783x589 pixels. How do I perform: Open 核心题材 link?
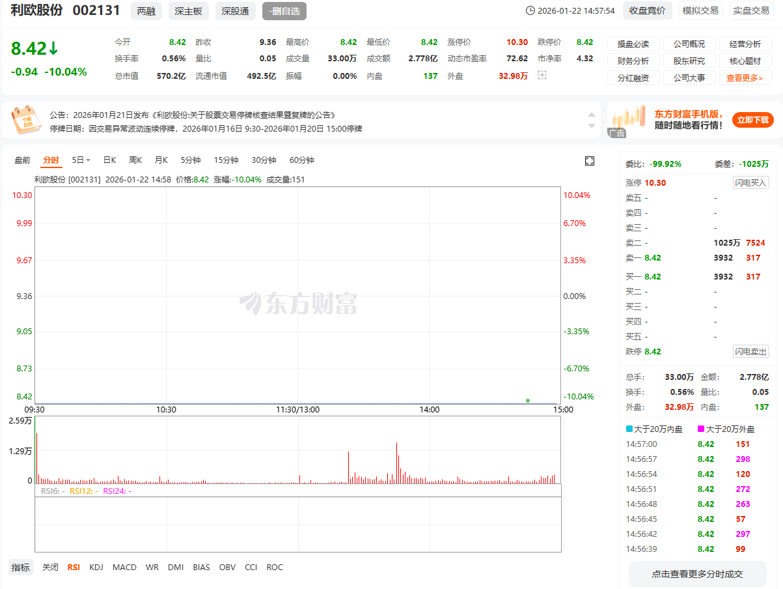tap(745, 61)
